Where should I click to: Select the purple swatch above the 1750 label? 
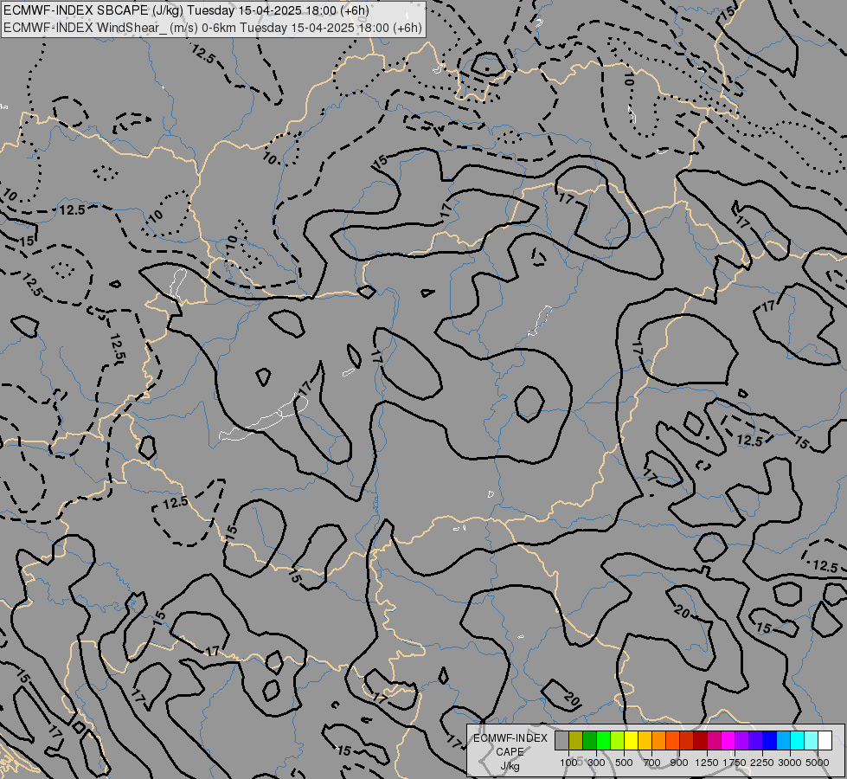click(742, 741)
